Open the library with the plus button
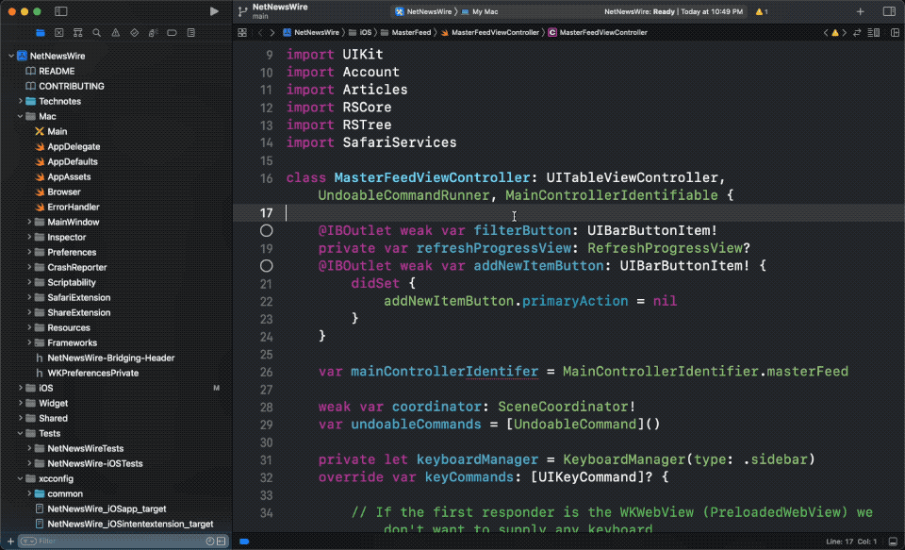 point(860,11)
